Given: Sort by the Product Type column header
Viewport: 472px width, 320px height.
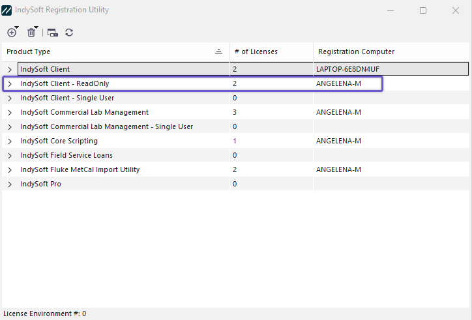Looking at the screenshot, I should click(98, 51).
